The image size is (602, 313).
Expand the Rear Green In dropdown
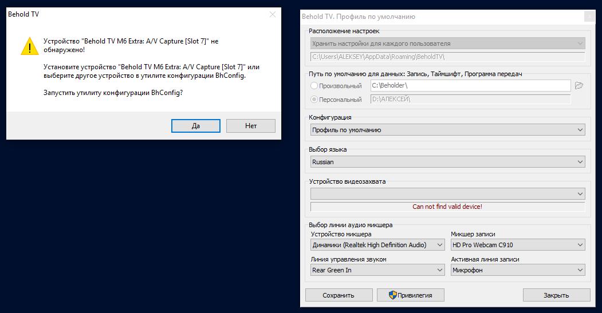click(377, 270)
